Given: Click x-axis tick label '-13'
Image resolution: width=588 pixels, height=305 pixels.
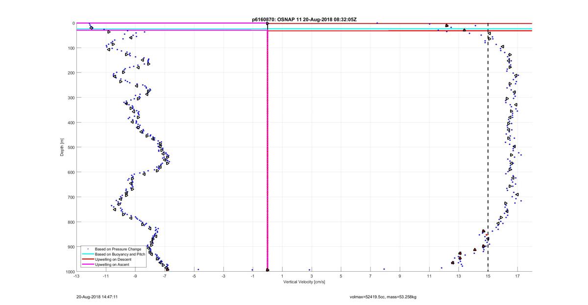Looking at the screenshot, I should pos(76,276).
